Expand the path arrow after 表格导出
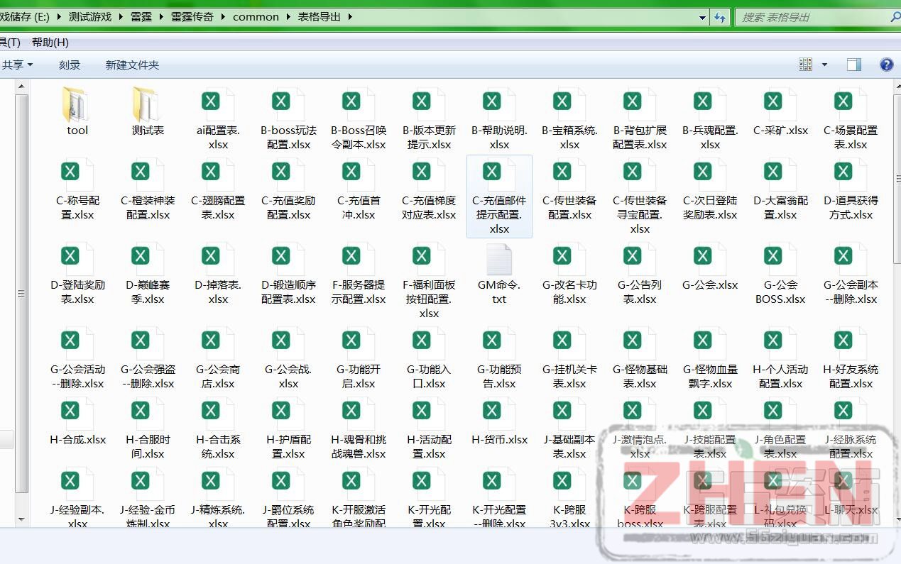 [x=350, y=16]
